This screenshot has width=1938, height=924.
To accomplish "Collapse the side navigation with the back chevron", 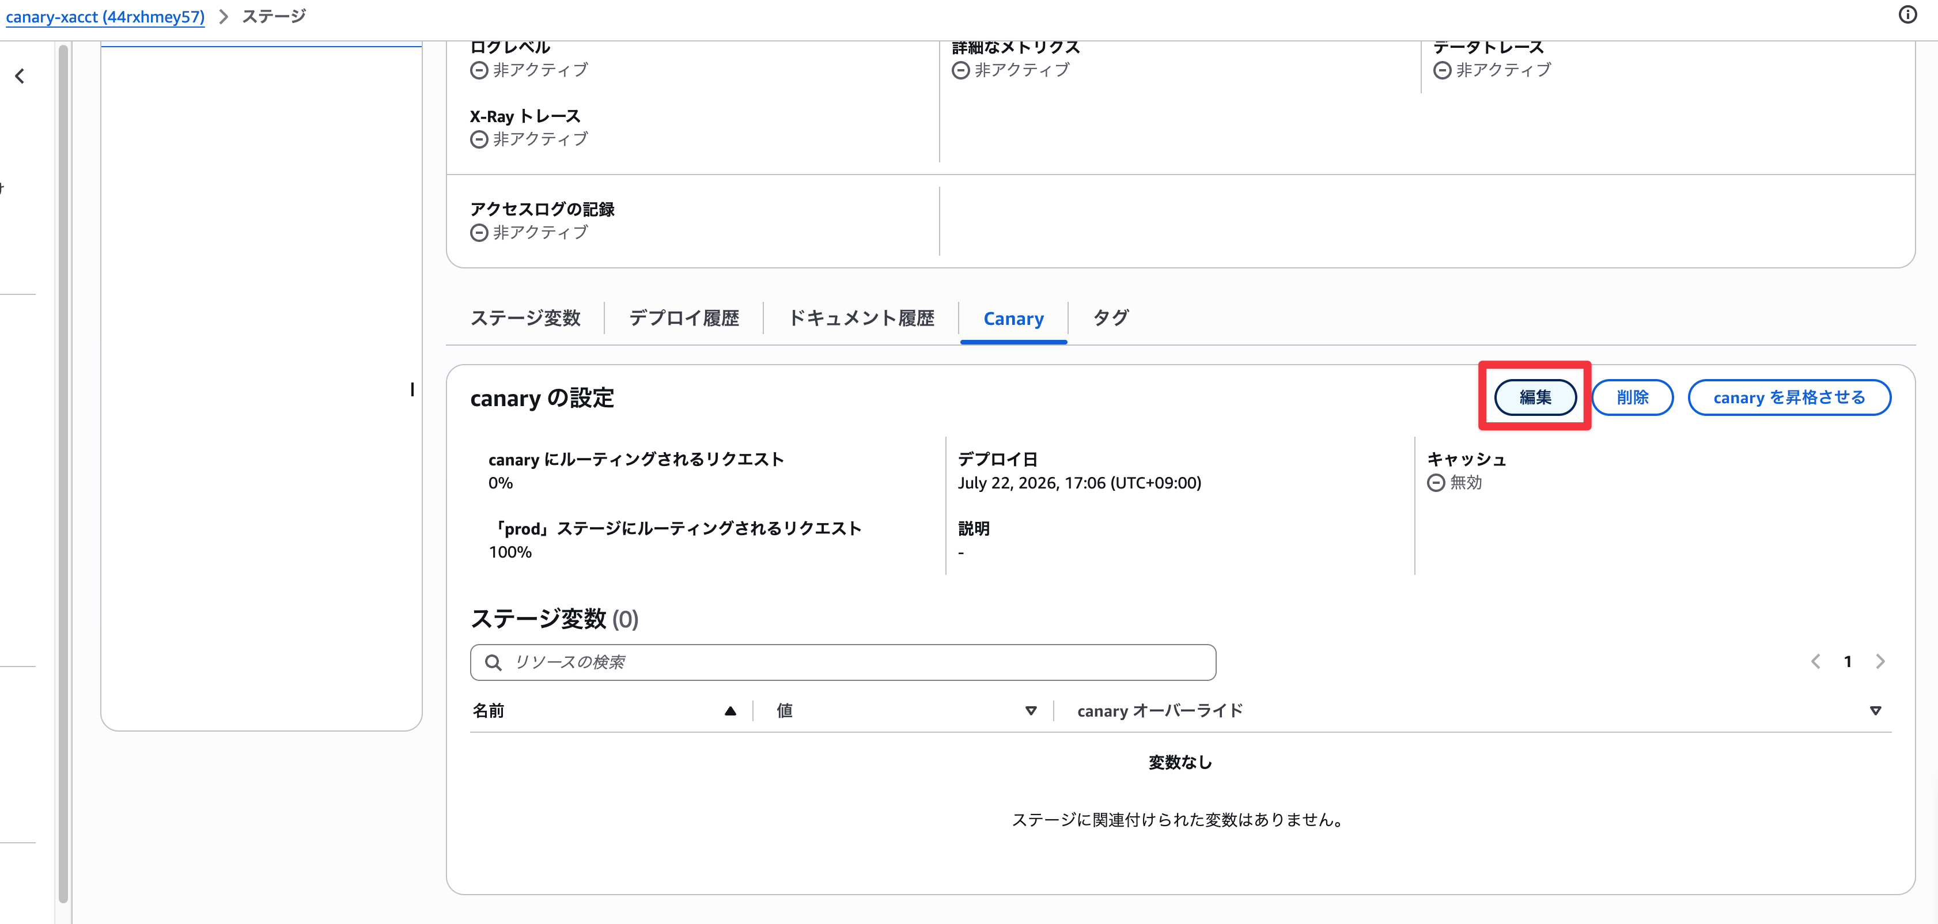I will (x=20, y=76).
